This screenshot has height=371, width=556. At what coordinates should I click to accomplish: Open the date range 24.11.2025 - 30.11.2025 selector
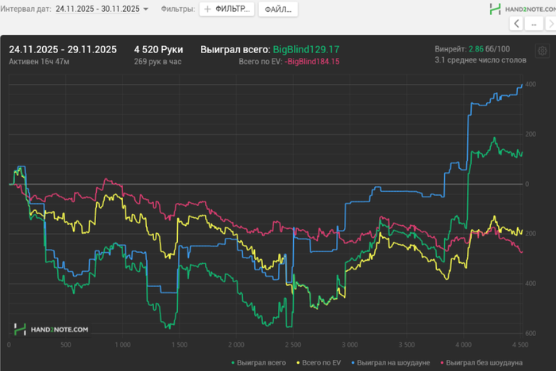click(x=98, y=10)
